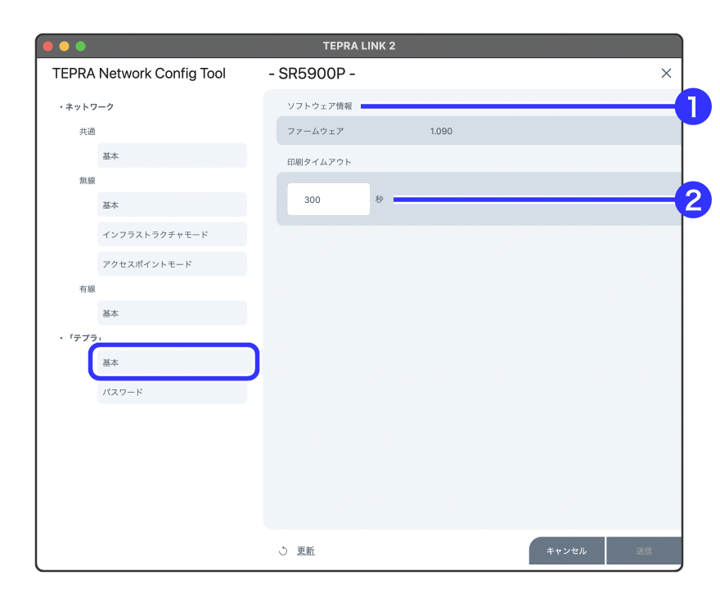This screenshot has width=720, height=607.
Task: Select 基本 under the 無線 section
Action: 172,205
